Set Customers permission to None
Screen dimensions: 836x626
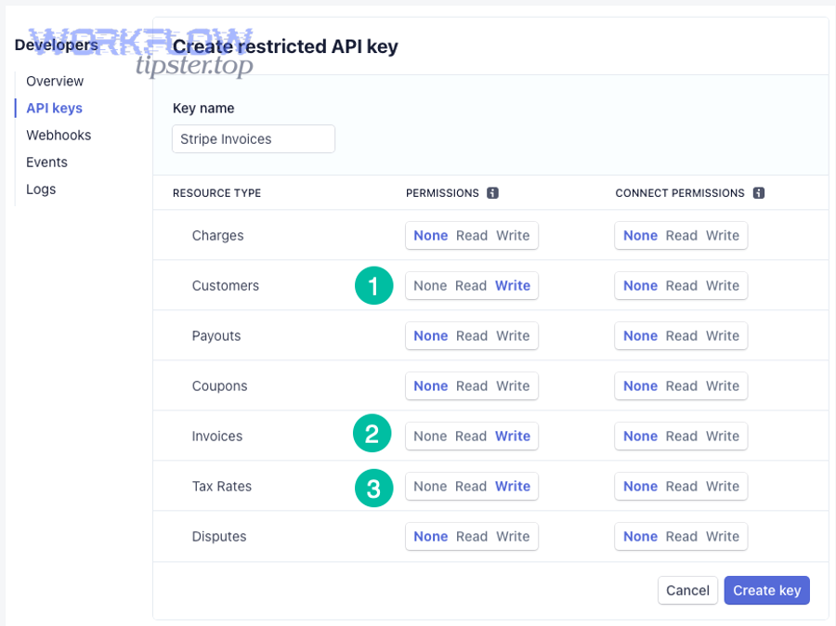[432, 285]
